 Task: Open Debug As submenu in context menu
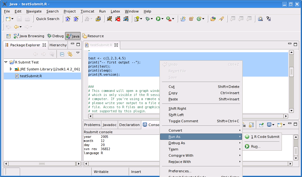click(201, 143)
